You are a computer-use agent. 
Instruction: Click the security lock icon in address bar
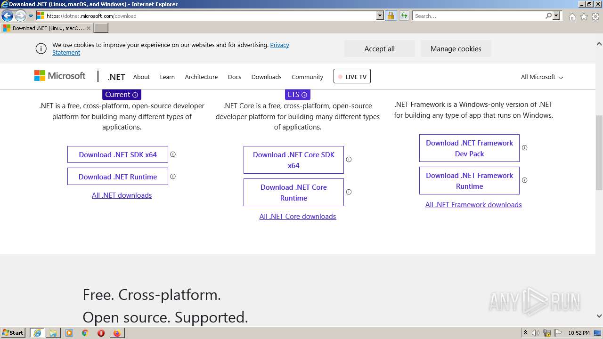[x=391, y=16]
